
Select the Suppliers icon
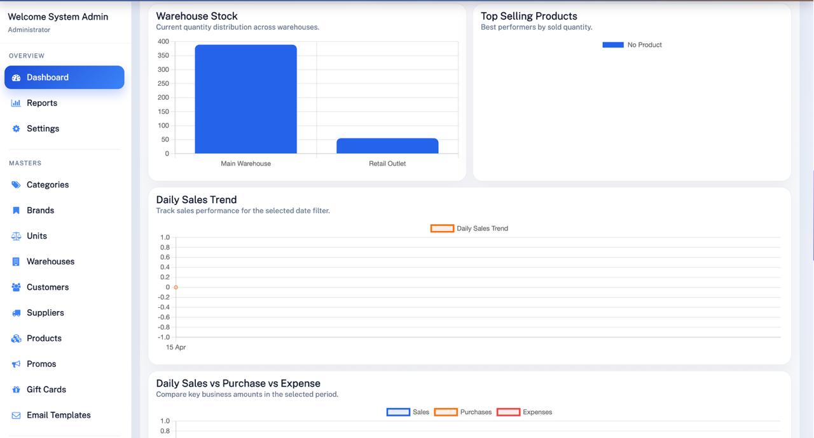[15, 312]
